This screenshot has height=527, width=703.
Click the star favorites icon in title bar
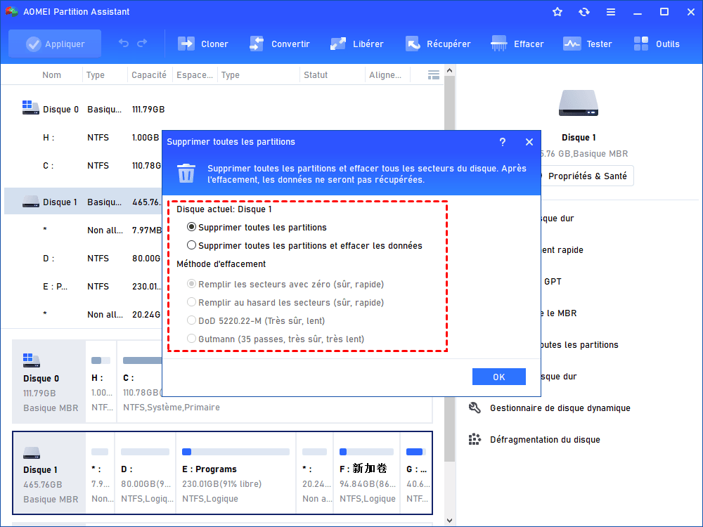[557, 12]
